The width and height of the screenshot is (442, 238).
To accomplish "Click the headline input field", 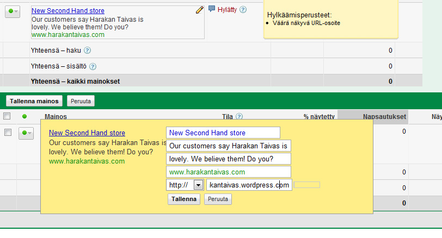I will coord(223,133).
